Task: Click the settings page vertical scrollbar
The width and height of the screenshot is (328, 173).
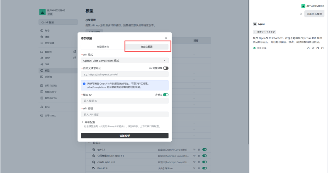Action: point(248,72)
